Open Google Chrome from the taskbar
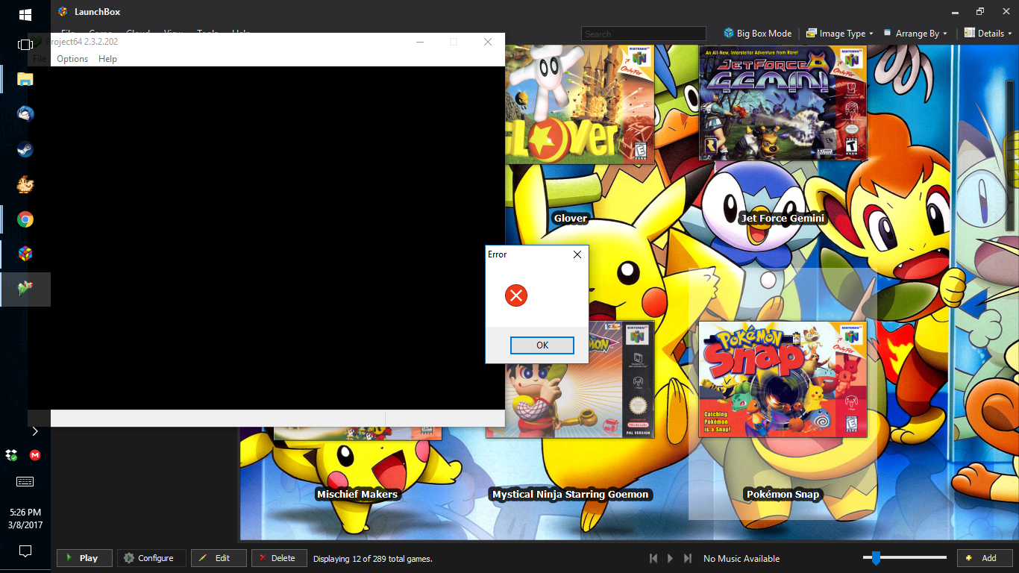Image resolution: width=1019 pixels, height=573 pixels. [25, 219]
